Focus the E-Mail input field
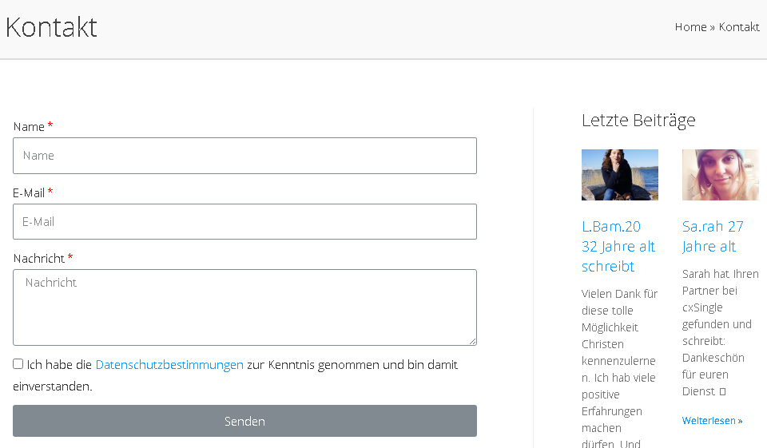 coord(244,222)
